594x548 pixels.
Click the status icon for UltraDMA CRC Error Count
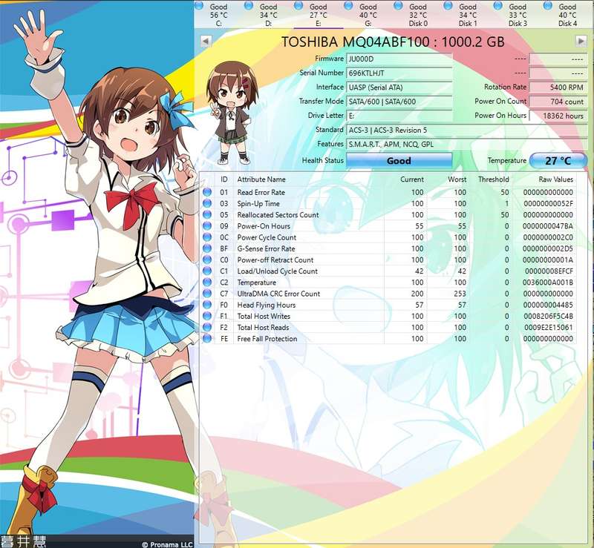point(207,294)
